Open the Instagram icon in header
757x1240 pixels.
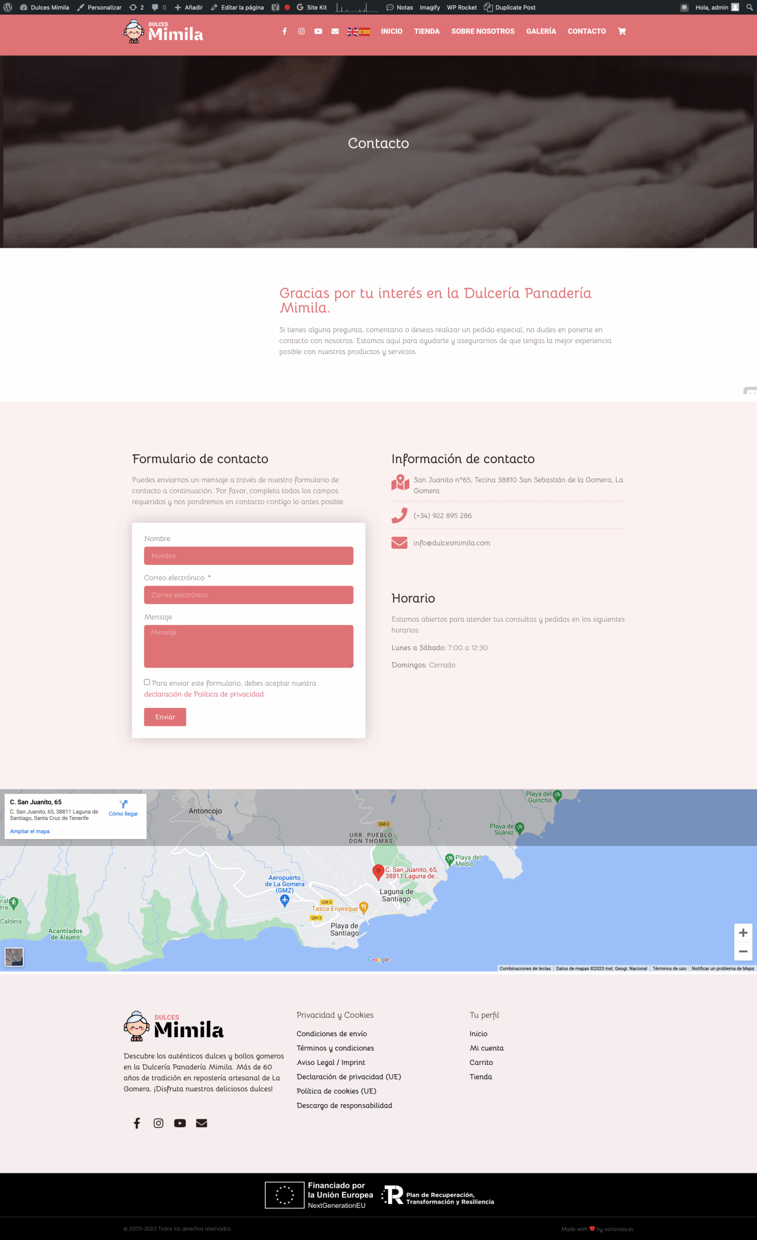301,31
